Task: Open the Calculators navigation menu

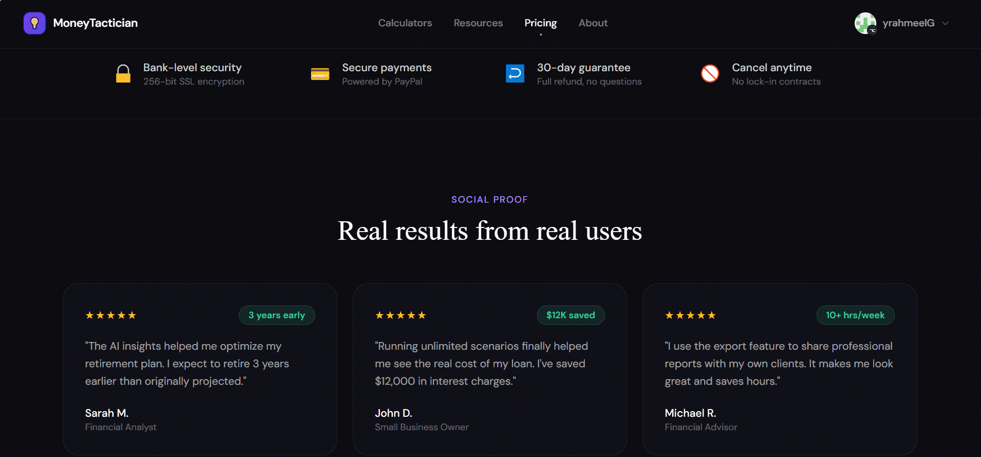Action: [x=405, y=23]
